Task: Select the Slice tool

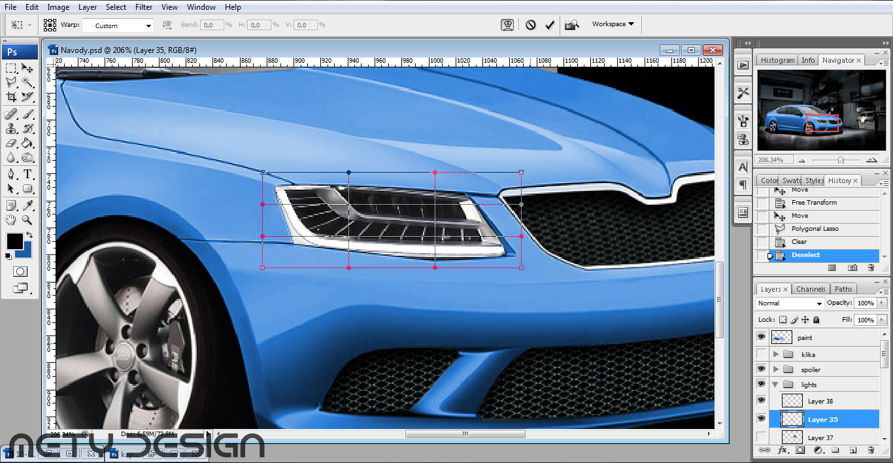Action: (27, 96)
